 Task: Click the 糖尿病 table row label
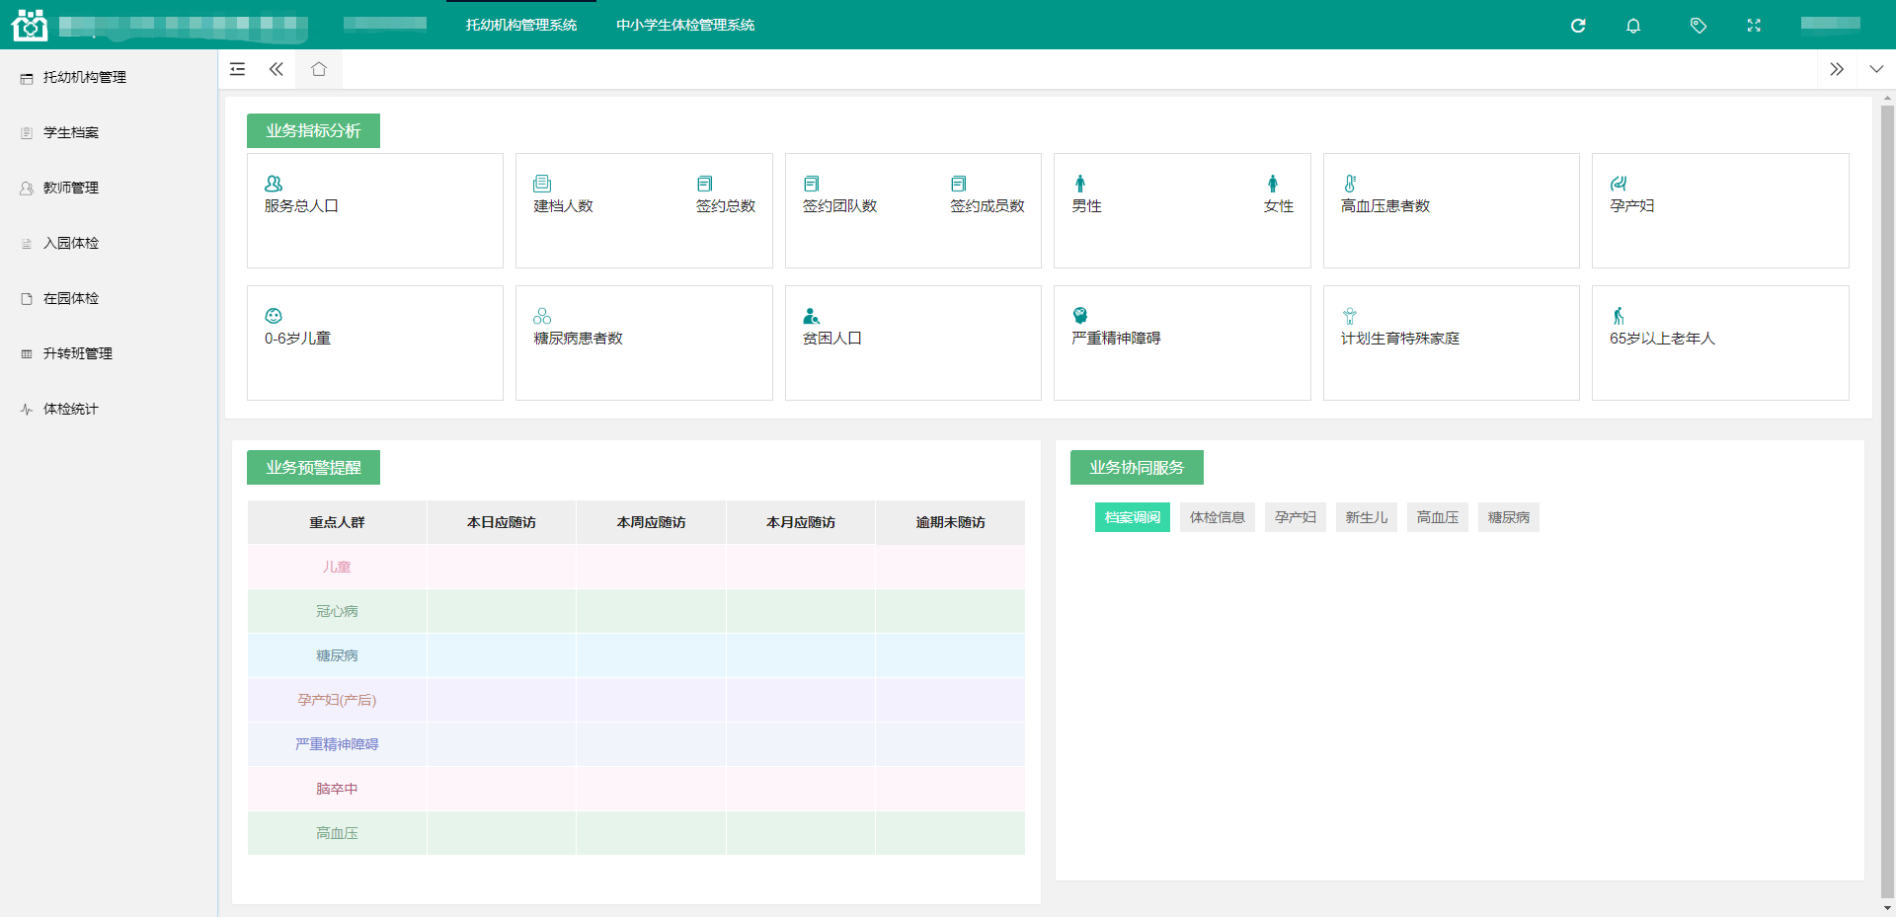click(x=337, y=655)
